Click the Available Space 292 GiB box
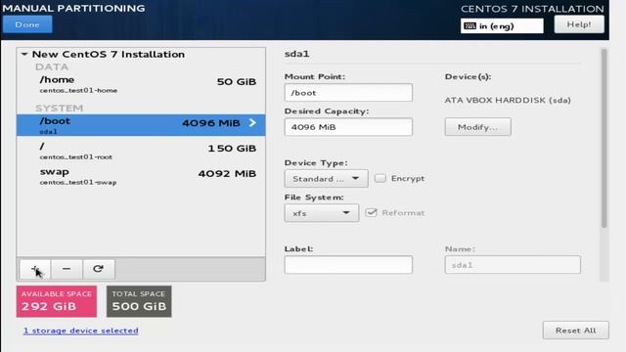This screenshot has width=626, height=352. (x=57, y=301)
